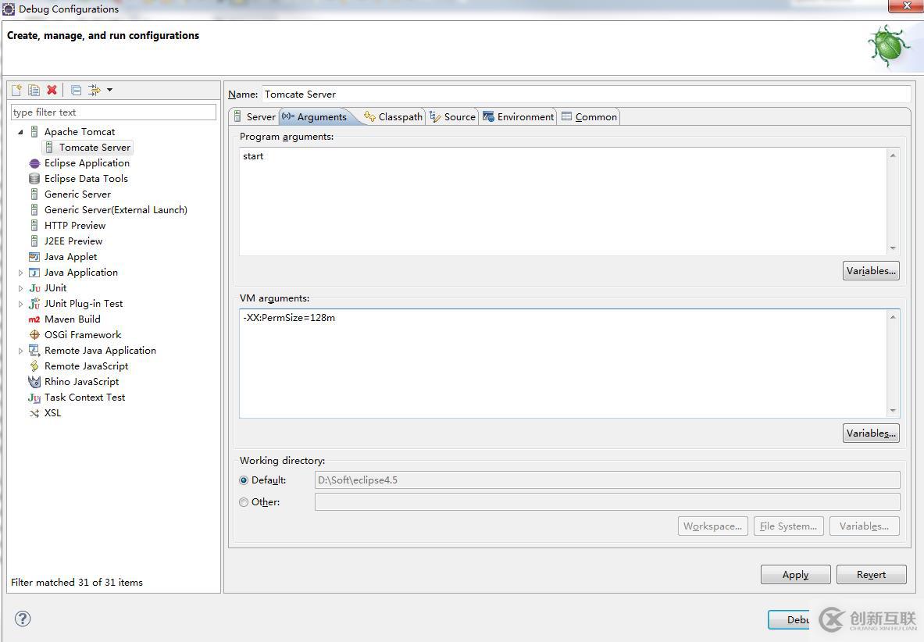Click the XSL icon
The width and height of the screenshot is (924, 642).
click(34, 413)
